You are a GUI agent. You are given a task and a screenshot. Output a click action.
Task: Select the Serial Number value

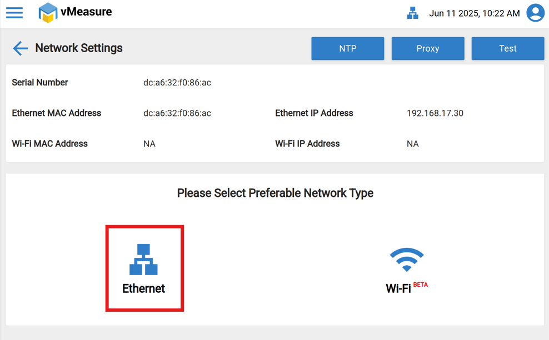pos(177,83)
